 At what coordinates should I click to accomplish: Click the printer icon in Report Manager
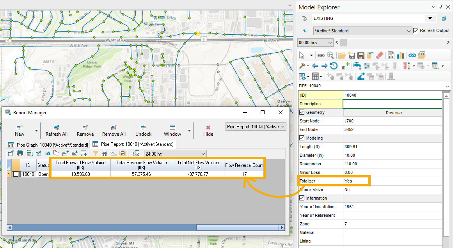coord(20,154)
